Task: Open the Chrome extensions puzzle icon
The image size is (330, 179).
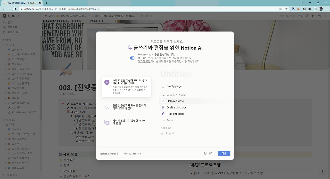Action: (310, 9)
